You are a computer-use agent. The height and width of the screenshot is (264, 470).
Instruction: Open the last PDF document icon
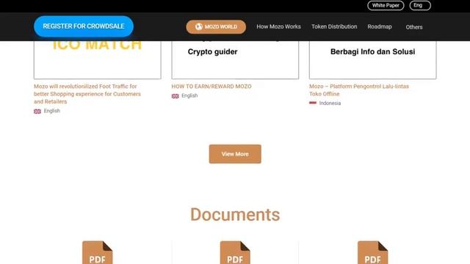[x=372, y=252]
